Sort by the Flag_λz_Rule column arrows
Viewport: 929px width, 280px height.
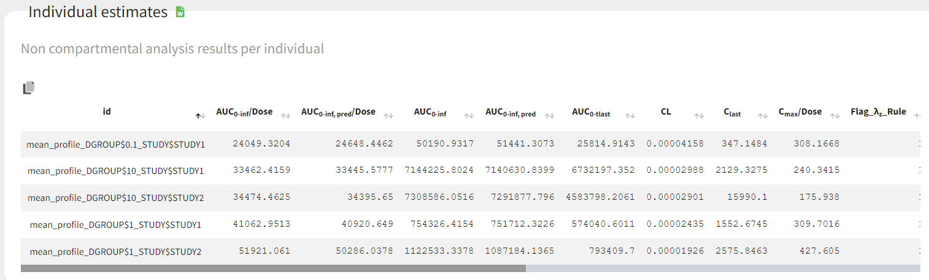click(x=917, y=115)
